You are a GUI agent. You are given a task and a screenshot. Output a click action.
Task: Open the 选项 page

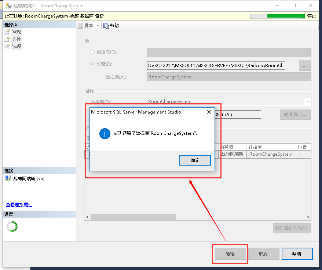pos(17,47)
